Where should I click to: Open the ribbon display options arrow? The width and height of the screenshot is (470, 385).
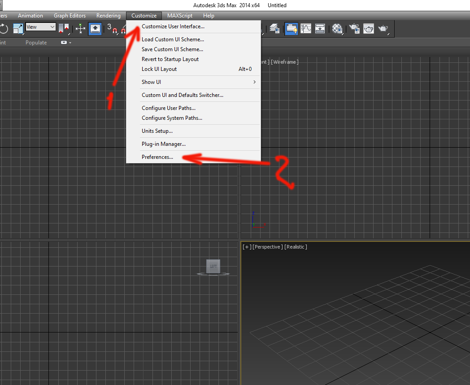pos(70,43)
